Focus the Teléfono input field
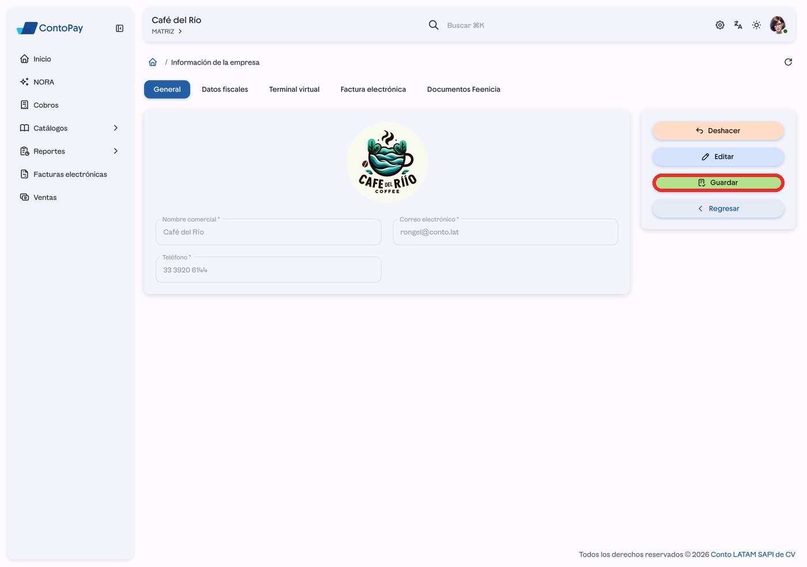This screenshot has width=807, height=567. [x=269, y=269]
